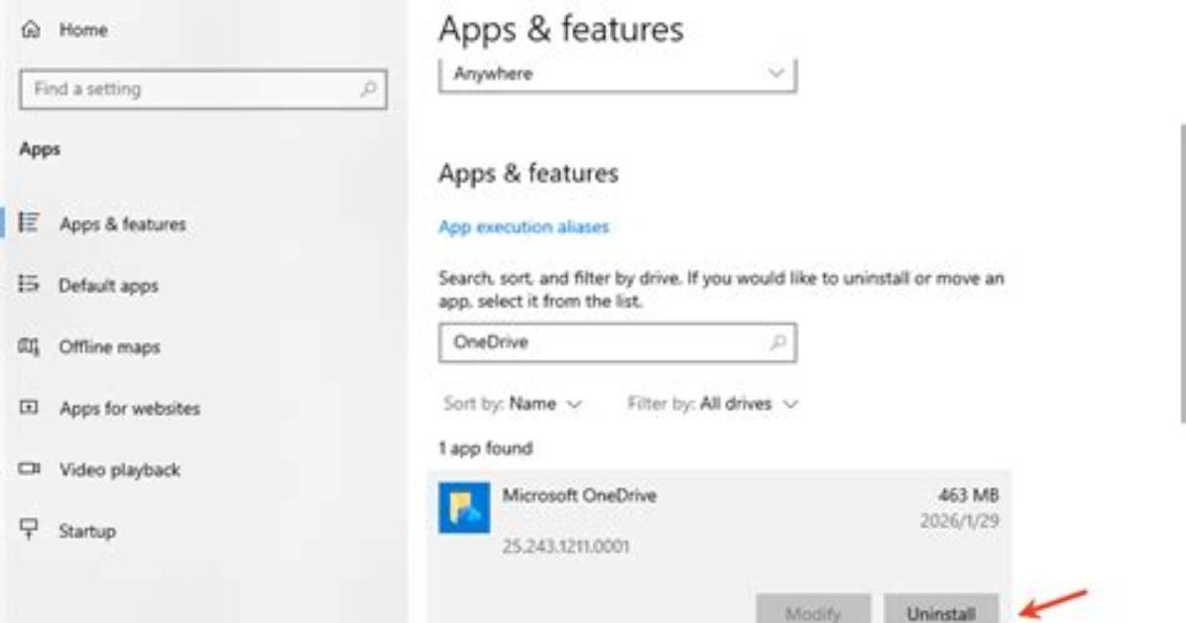The height and width of the screenshot is (623, 1186).
Task: Go to Settings Home
Action: 83,31
